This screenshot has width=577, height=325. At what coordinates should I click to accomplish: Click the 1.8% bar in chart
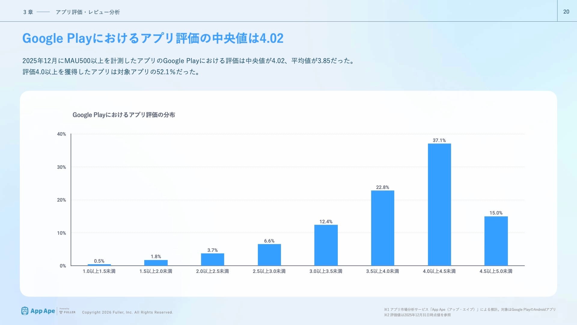[156, 263]
